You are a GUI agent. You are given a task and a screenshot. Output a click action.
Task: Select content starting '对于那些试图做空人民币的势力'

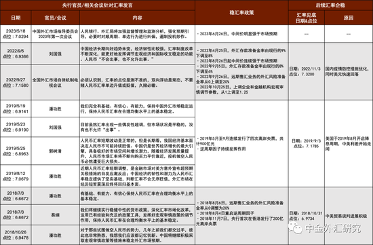point(137,235)
